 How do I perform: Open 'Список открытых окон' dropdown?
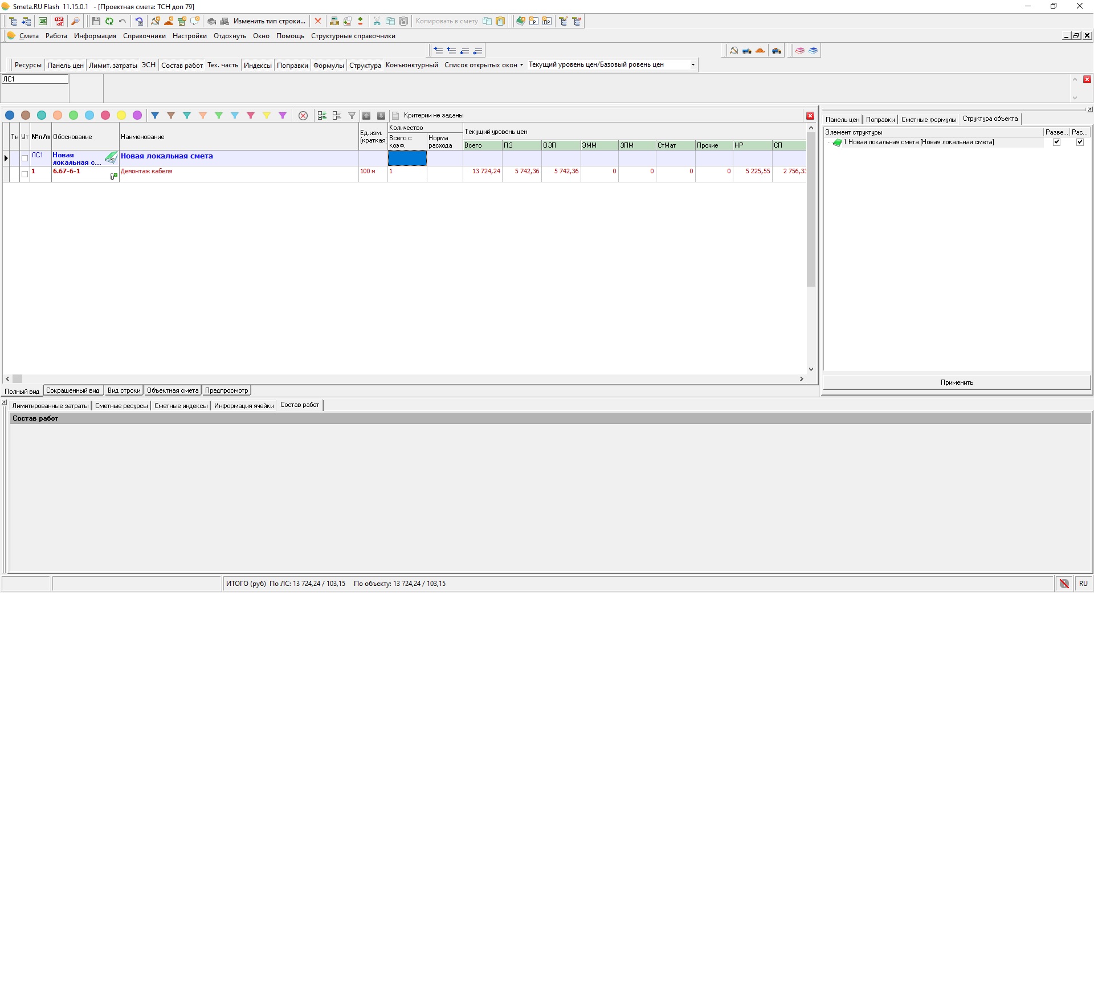click(x=483, y=65)
